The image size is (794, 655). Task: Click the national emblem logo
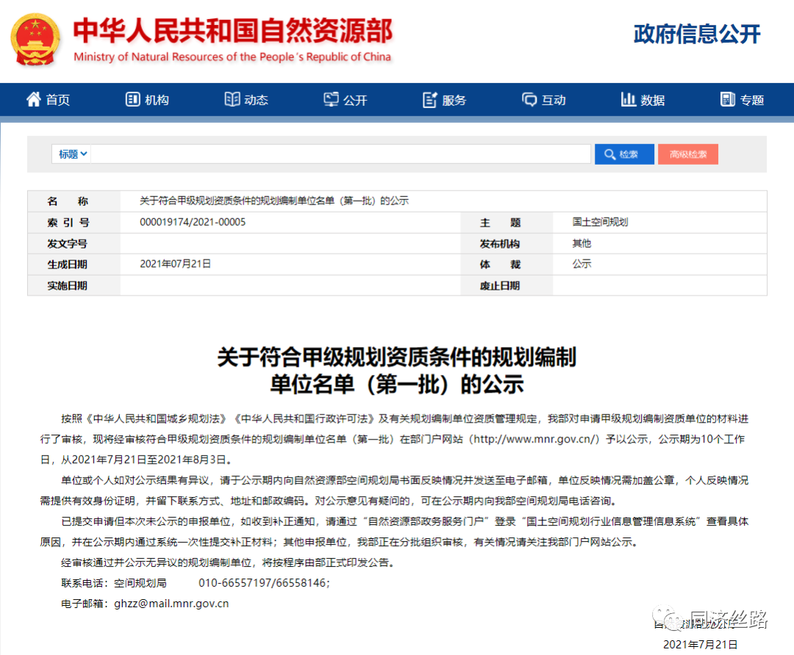click(x=35, y=40)
